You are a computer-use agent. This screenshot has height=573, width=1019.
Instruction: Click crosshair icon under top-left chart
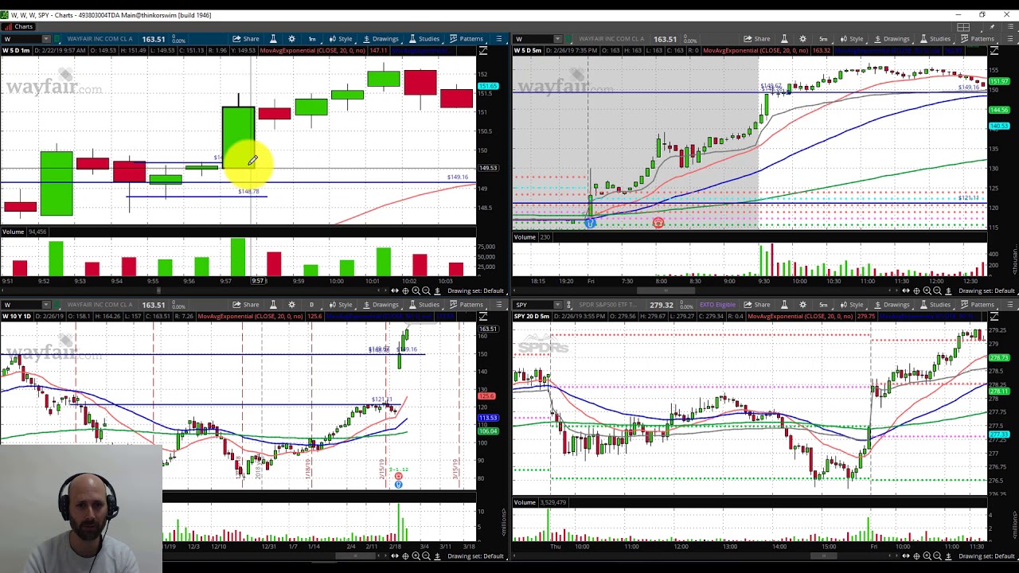(405, 290)
